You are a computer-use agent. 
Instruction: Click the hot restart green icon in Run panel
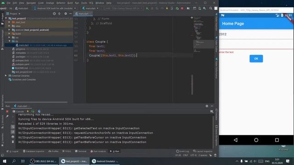[x=33, y=111]
